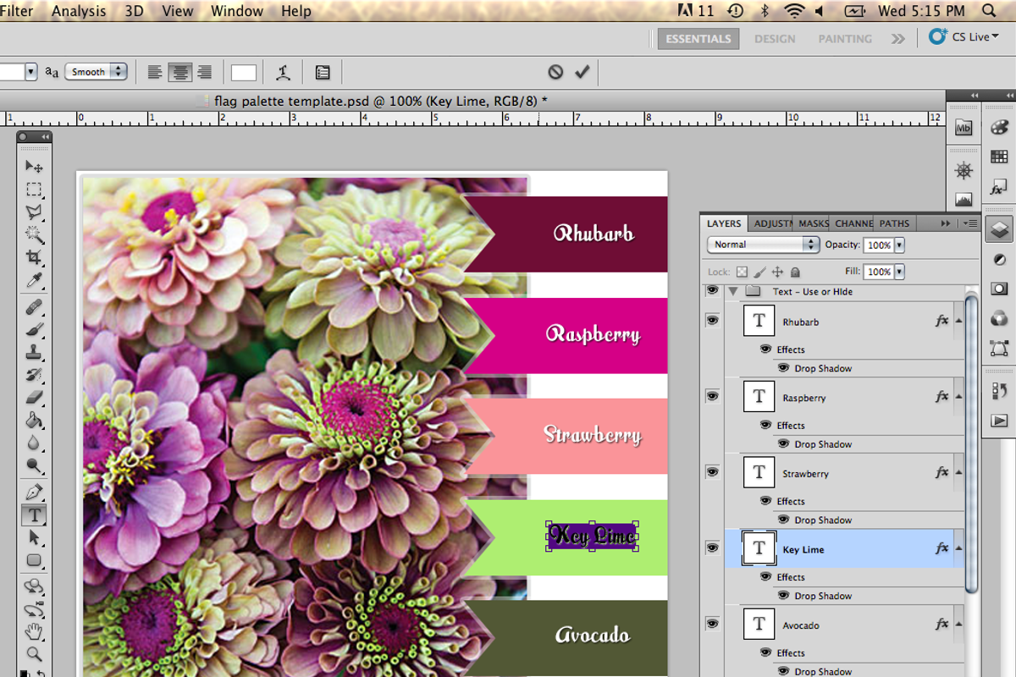Open the Opacity slider dropdown arrow
The height and width of the screenshot is (677, 1016).
point(899,245)
